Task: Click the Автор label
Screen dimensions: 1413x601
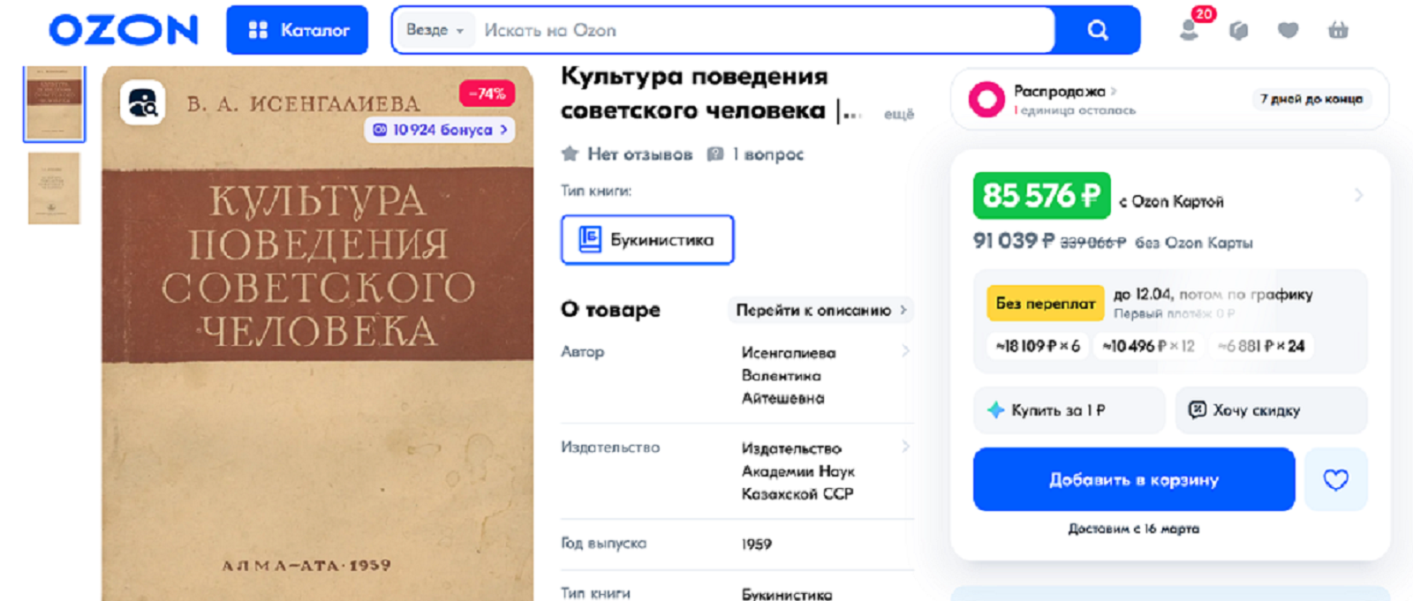Action: [583, 352]
